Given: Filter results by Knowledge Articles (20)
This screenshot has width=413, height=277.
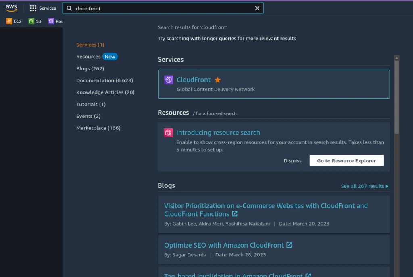Looking at the screenshot, I should pyautogui.click(x=105, y=92).
